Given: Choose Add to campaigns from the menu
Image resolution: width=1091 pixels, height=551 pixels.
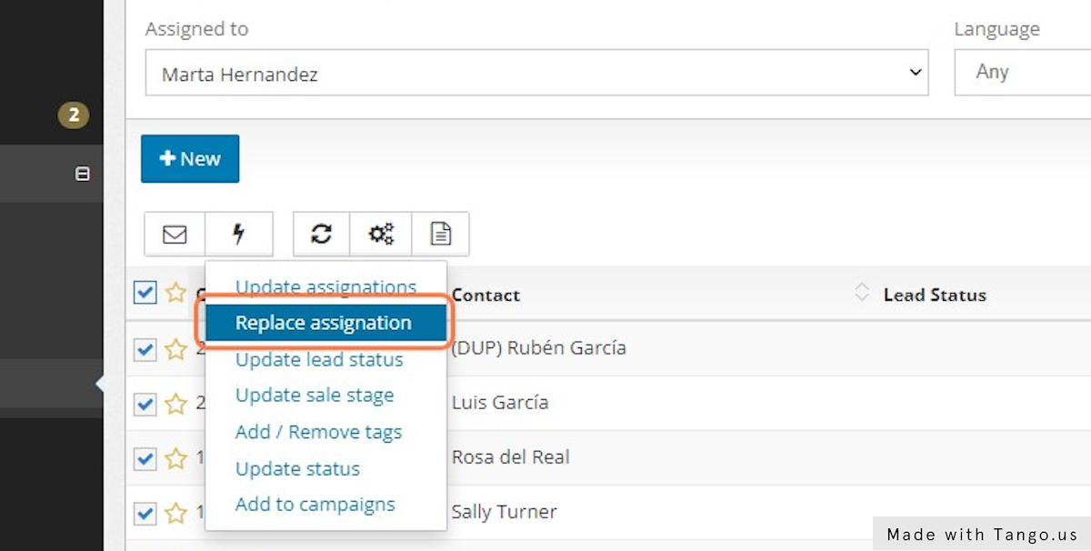Looking at the screenshot, I should [315, 504].
